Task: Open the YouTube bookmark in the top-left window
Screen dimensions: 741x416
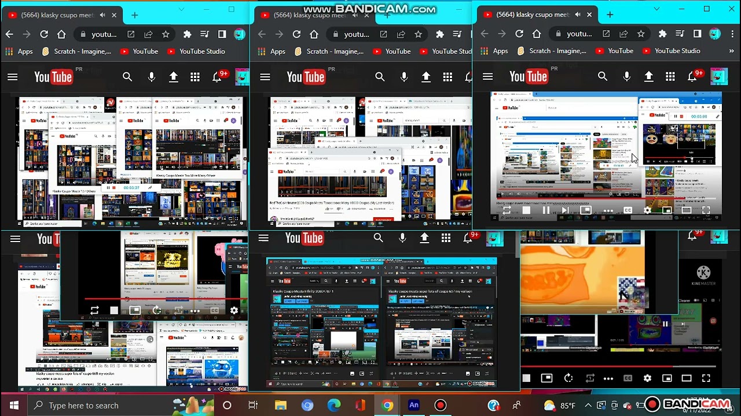Action: point(139,51)
